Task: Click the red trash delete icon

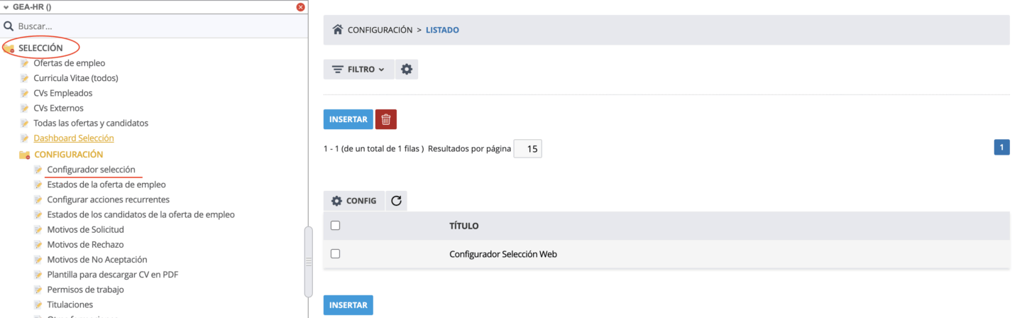Action: tap(385, 119)
